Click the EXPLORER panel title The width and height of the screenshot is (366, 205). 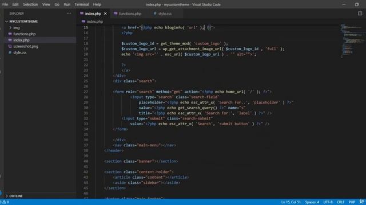pos(17,14)
